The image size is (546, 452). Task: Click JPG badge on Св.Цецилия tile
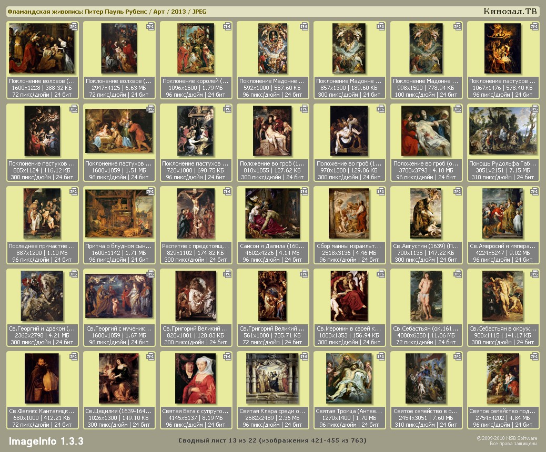150,356
